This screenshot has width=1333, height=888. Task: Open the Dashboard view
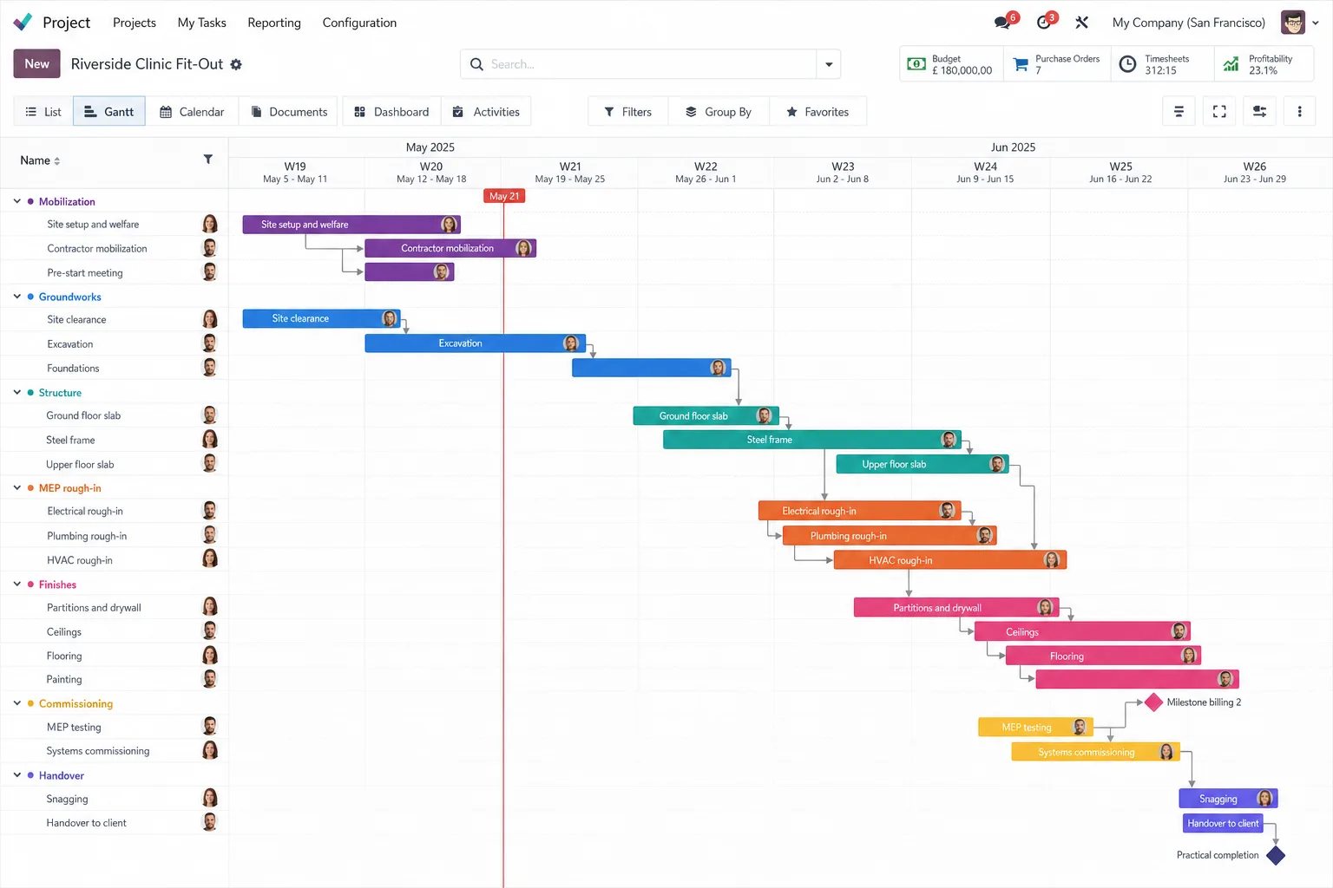click(392, 111)
